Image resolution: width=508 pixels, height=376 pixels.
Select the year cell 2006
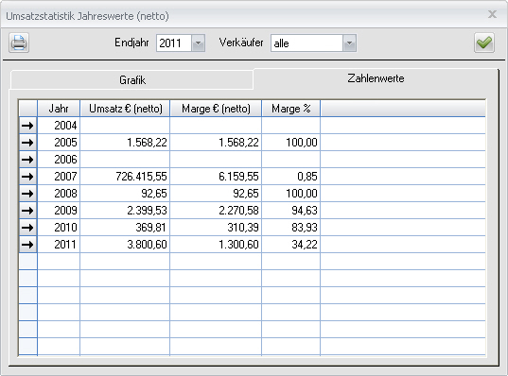(59, 160)
